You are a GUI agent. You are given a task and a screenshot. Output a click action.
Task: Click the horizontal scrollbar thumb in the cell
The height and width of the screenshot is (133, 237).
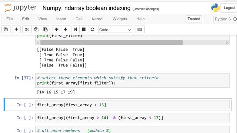[111, 42]
